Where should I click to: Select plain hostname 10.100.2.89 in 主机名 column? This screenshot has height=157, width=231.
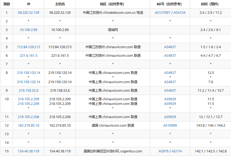[60, 30]
